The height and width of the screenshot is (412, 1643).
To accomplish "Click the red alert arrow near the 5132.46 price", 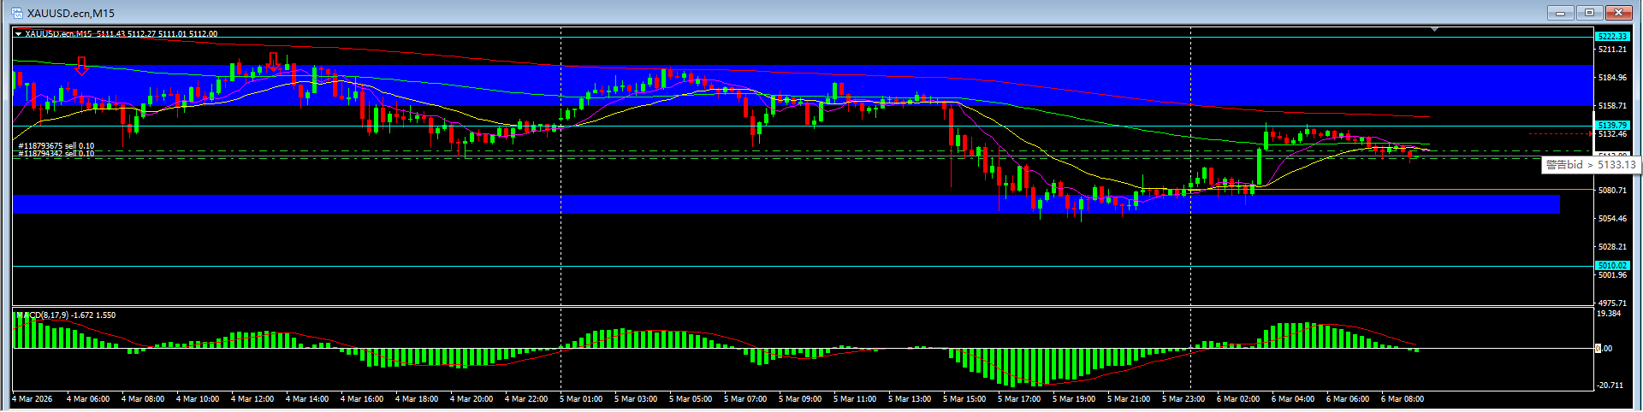I will pyautogui.click(x=1589, y=134).
